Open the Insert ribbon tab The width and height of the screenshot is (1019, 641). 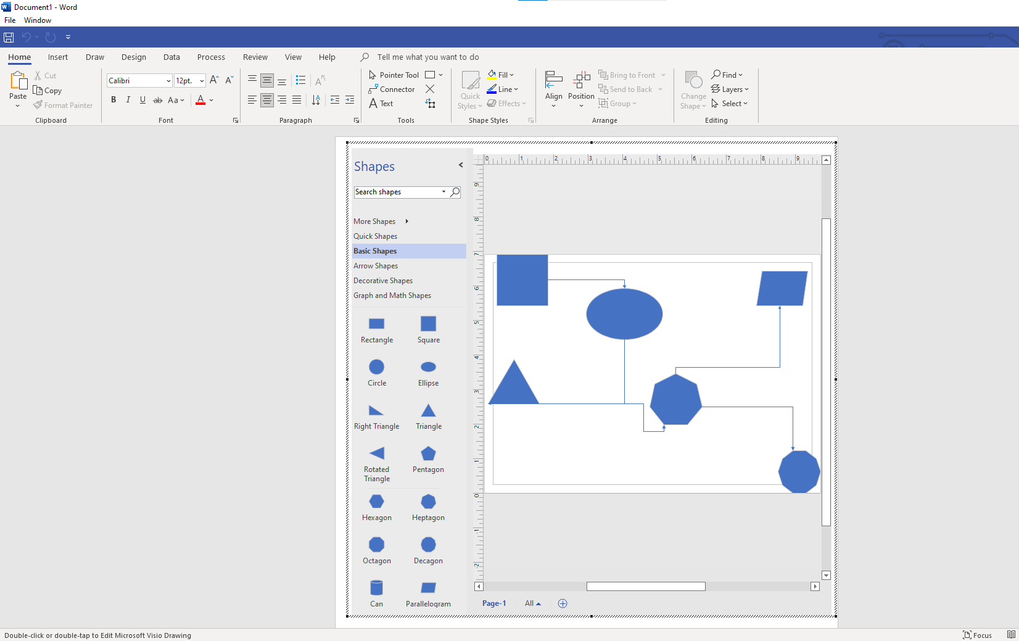58,57
